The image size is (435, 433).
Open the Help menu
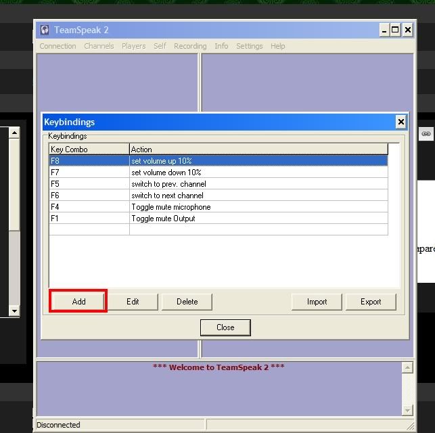(x=277, y=46)
